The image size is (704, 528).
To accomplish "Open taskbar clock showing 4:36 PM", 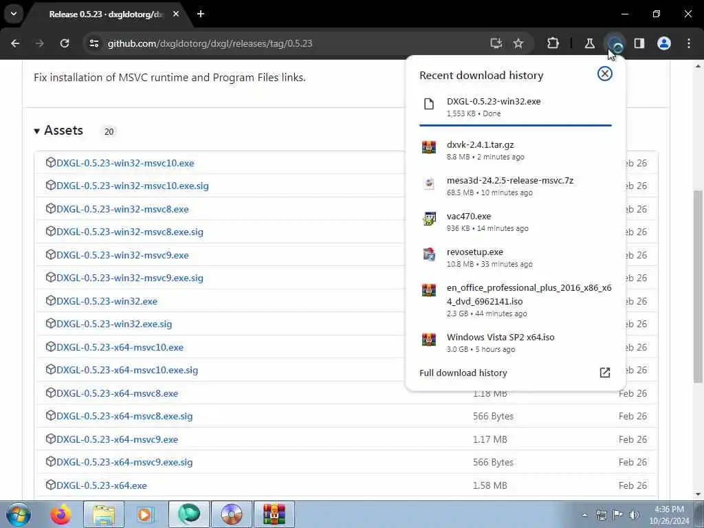I will click(669, 515).
